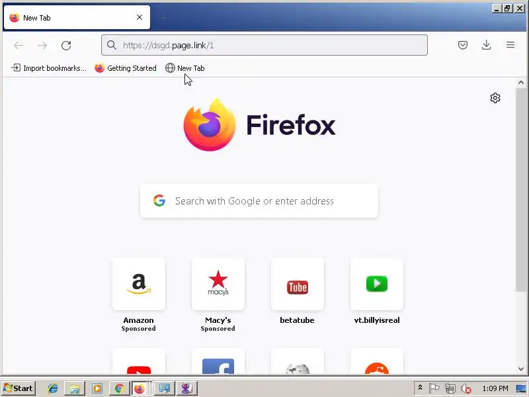Save to Pocket icon in toolbar

click(463, 45)
